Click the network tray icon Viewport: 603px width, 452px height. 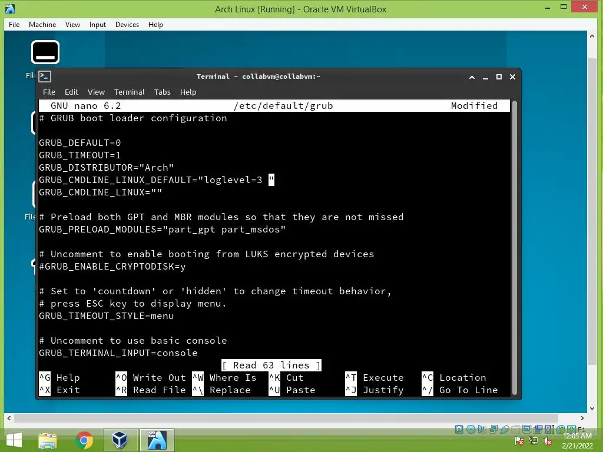tap(534, 441)
